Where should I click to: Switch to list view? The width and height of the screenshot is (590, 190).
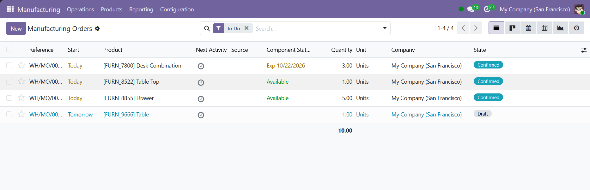(496, 28)
